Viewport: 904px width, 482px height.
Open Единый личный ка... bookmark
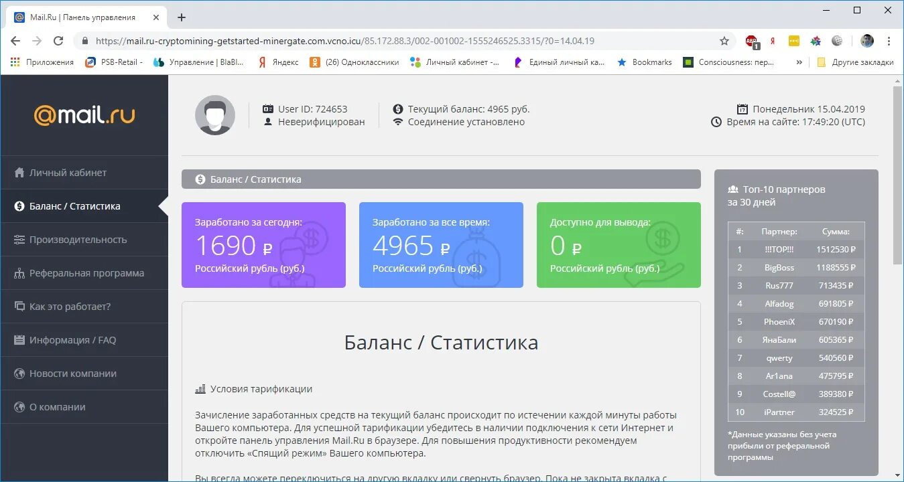560,62
